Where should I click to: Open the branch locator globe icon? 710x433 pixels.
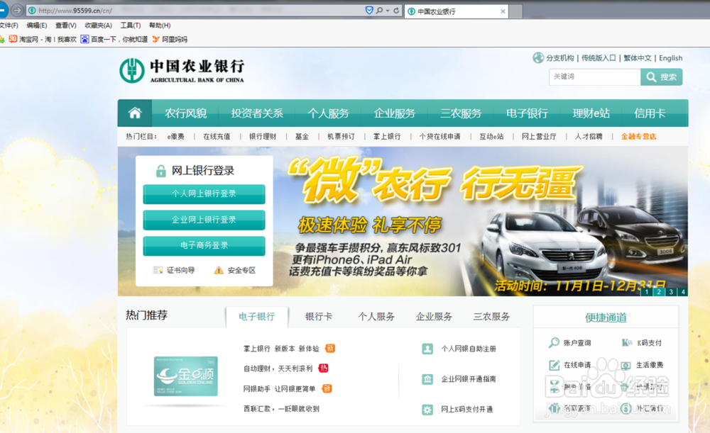tap(538, 58)
